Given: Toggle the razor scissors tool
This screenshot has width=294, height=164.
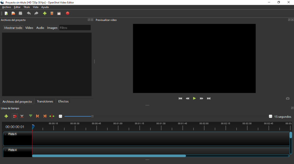Looking at the screenshot, I should 22,116.
